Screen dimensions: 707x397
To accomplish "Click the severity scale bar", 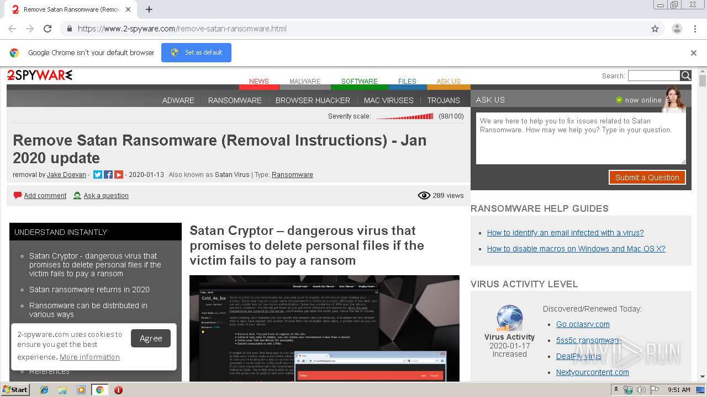I will pyautogui.click(x=405, y=116).
